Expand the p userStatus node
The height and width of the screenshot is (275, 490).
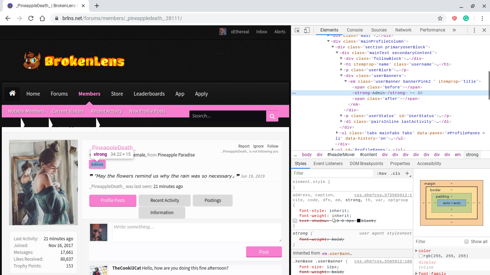pyautogui.click(x=341, y=116)
